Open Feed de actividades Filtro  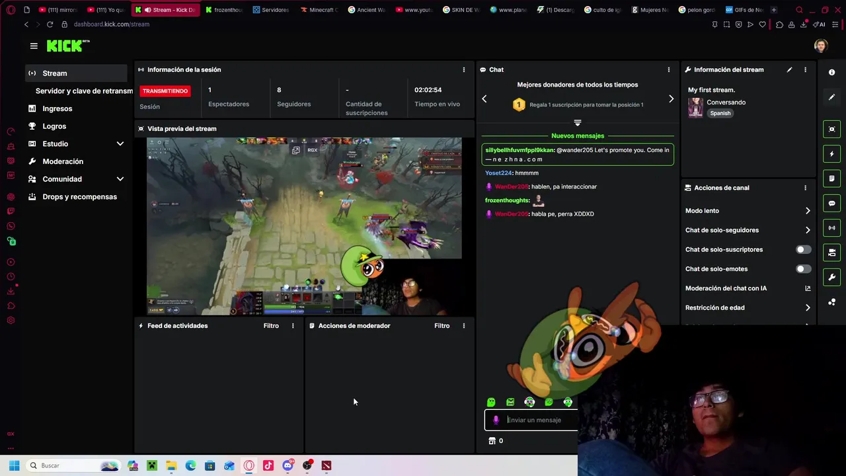tap(271, 326)
